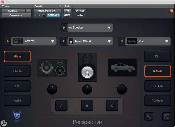Toggle the Dim button
The height and width of the screenshot is (127, 175).
pyautogui.click(x=158, y=56)
